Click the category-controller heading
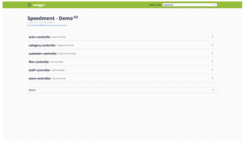Viewport: 244px width, 142px height. 42,45
